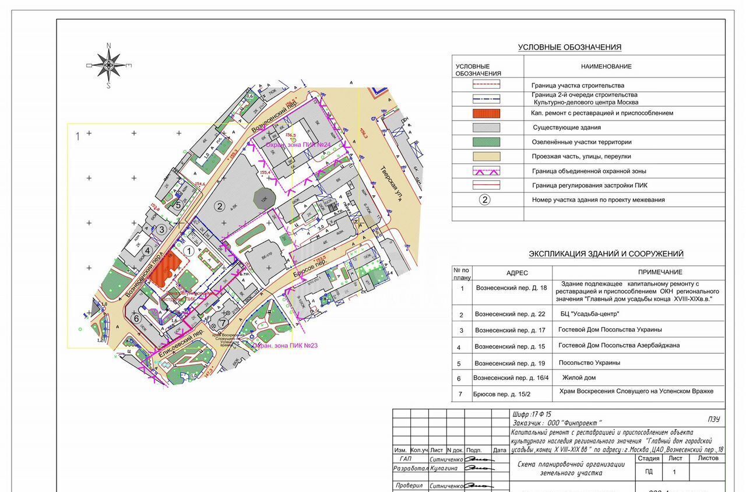Click circled number 1 on the site plan
Viewport: 746px width, 492px height.
tap(188, 251)
